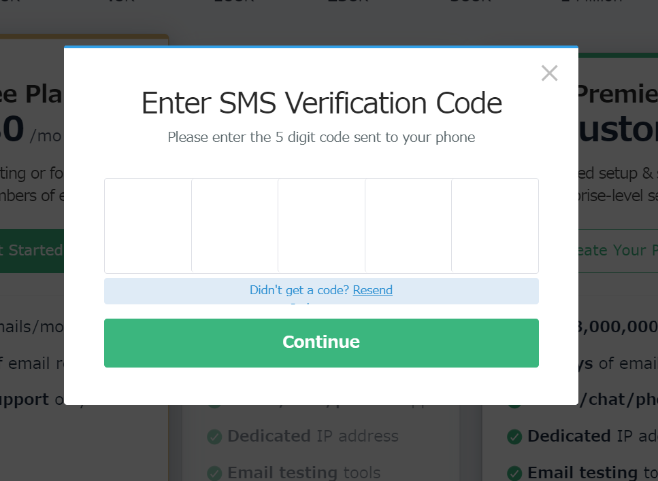Click the fourth digit code box

[x=409, y=226]
